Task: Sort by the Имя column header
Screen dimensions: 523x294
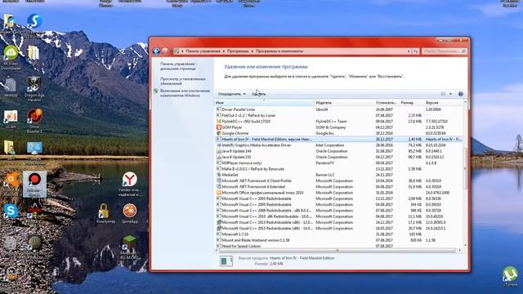Action: pos(264,103)
